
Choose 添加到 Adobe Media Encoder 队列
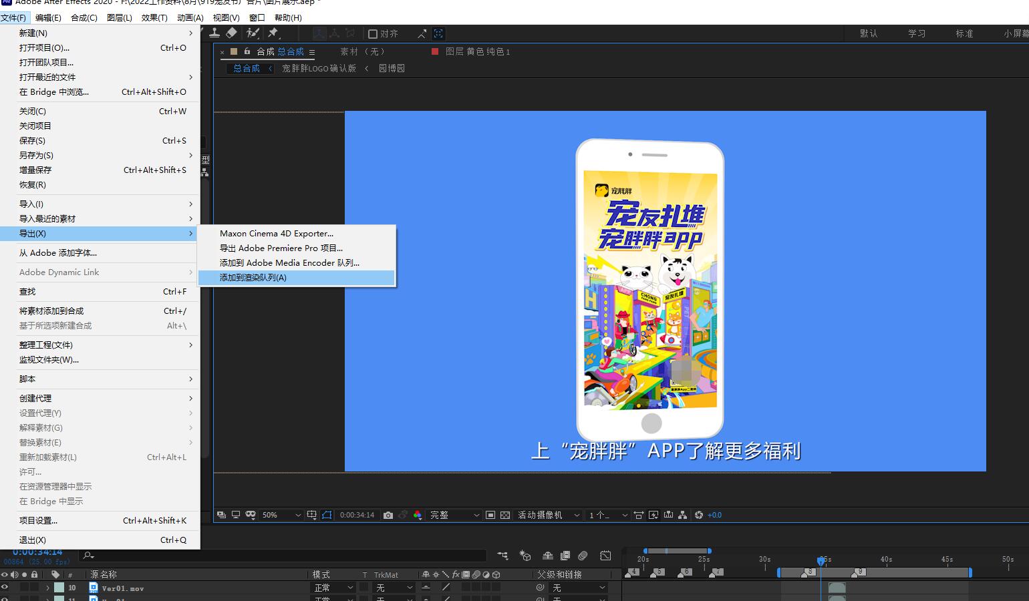click(x=296, y=262)
